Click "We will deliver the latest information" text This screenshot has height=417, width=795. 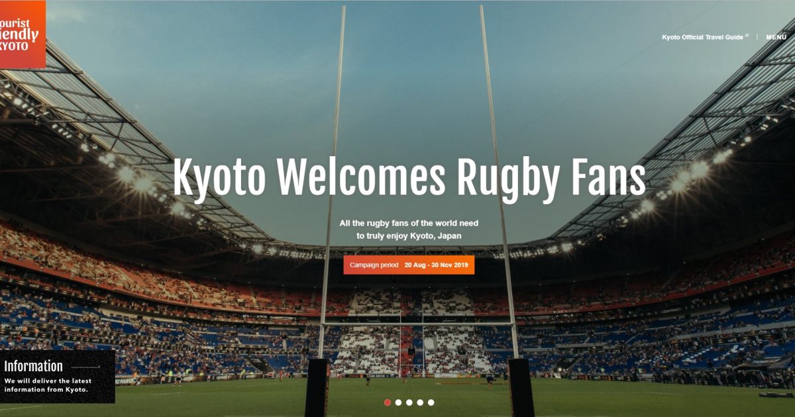pyautogui.click(x=48, y=385)
